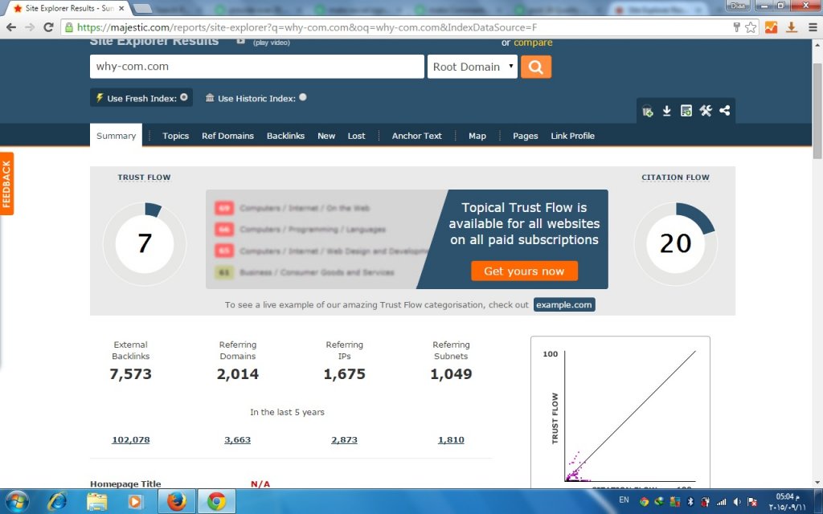This screenshot has width=823, height=514.
Task: Open the create report icon
Action: 686,111
